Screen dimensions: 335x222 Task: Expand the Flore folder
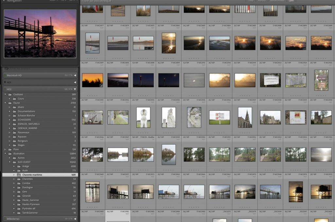(5, 149)
